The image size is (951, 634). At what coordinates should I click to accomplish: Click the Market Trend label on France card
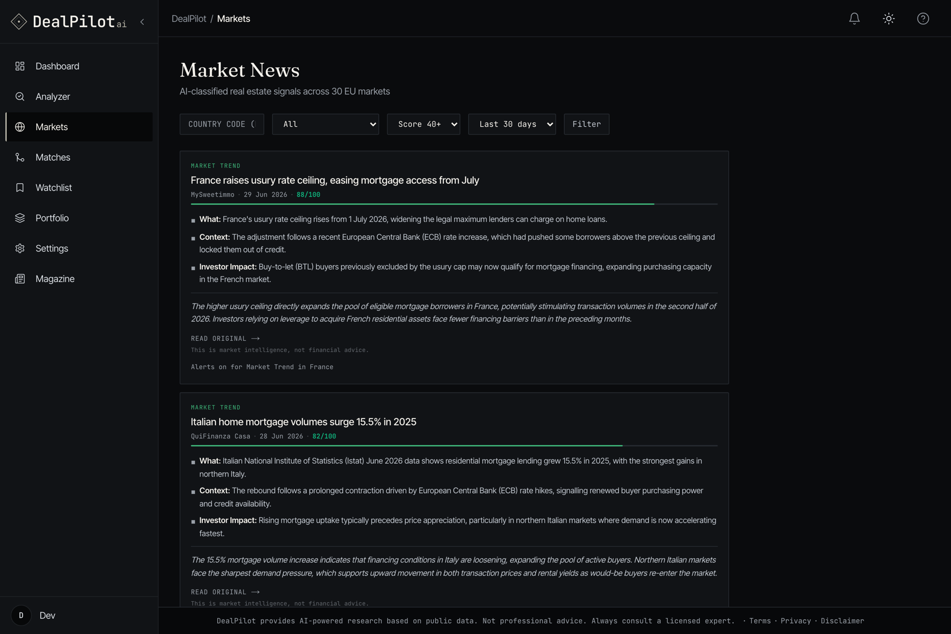216,166
